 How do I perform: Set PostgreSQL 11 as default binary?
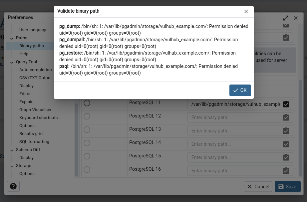87,103
